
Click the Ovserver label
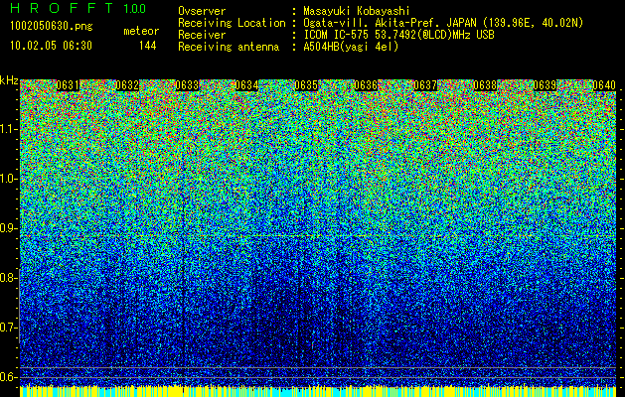pos(202,11)
